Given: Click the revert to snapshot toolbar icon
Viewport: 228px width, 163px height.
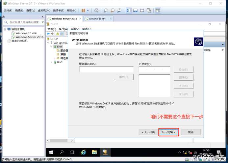Looking at the screenshot, I should (113, 11).
